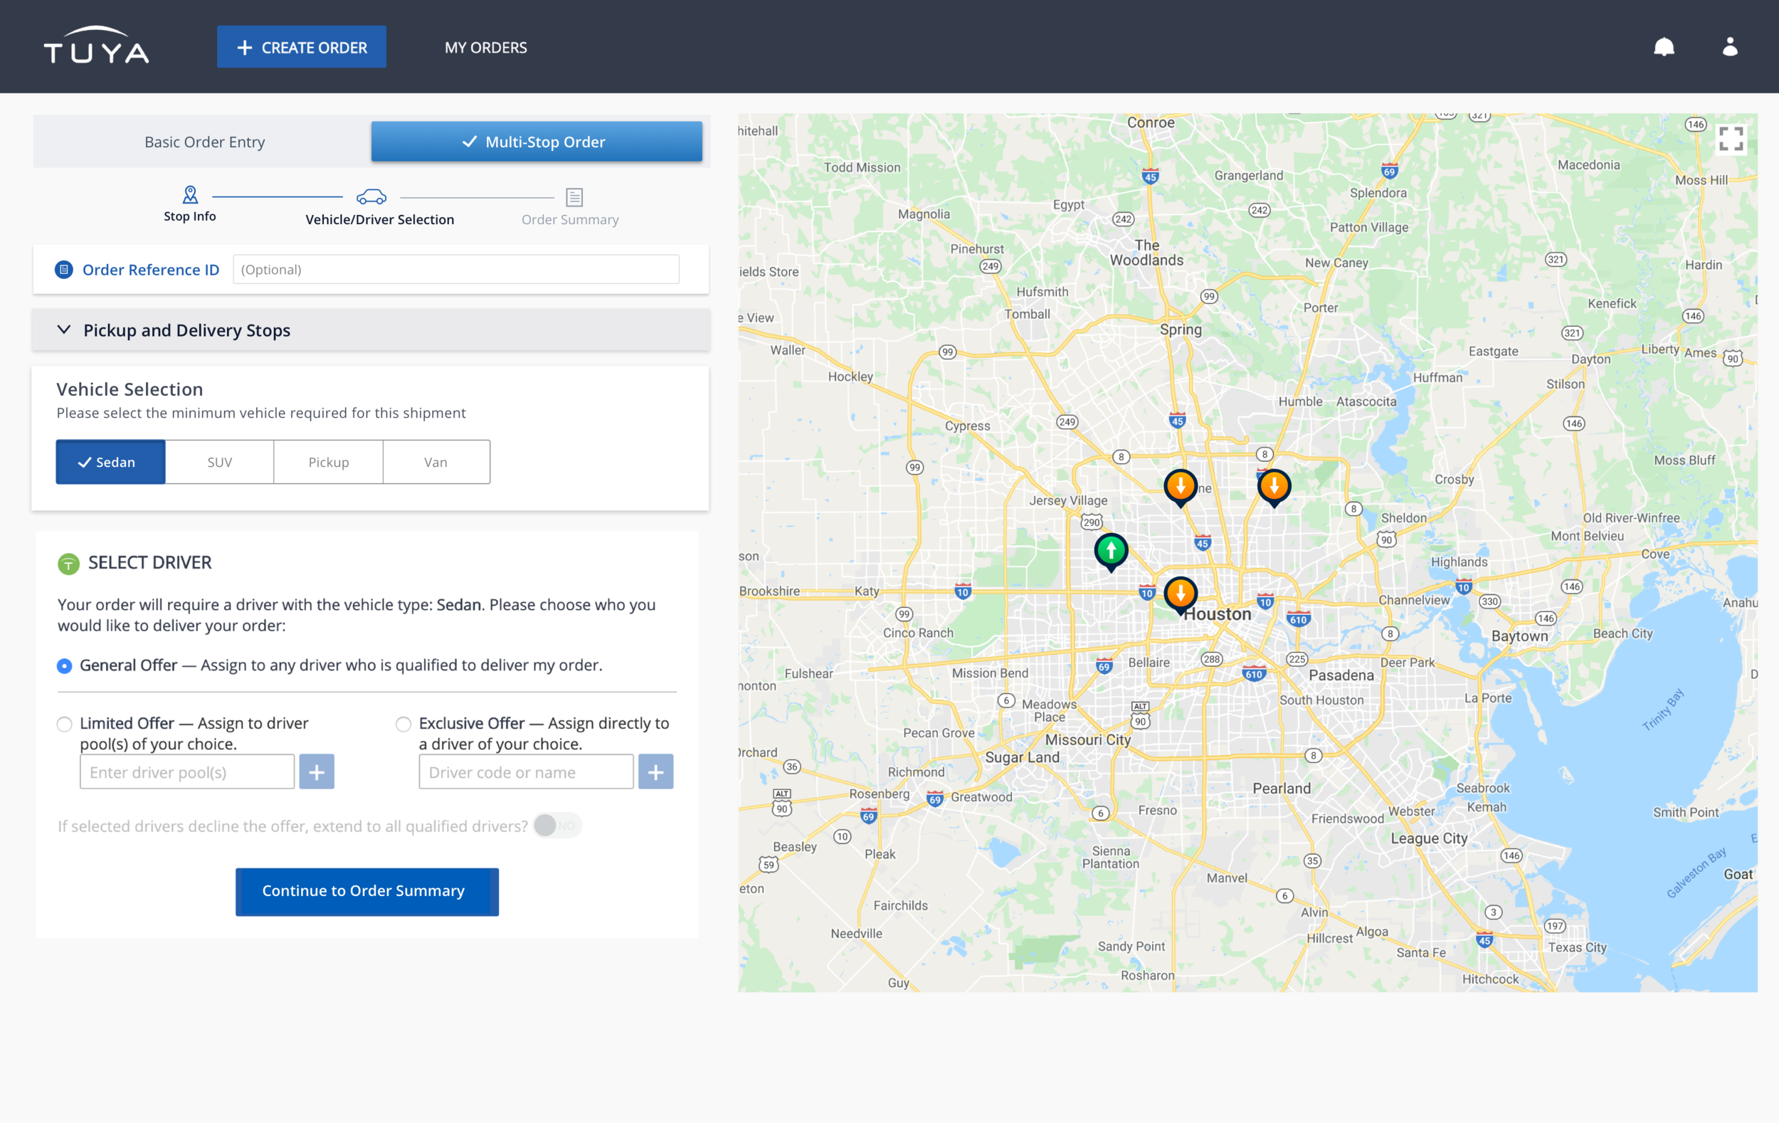This screenshot has height=1123, width=1779.
Task: Click the Conroe label on map
Action: click(x=1151, y=122)
